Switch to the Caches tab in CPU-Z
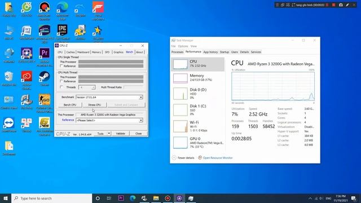 pyautogui.click(x=70, y=52)
